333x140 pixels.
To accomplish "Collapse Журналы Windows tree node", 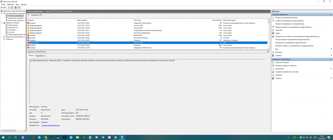I will (x=1, y=23).
